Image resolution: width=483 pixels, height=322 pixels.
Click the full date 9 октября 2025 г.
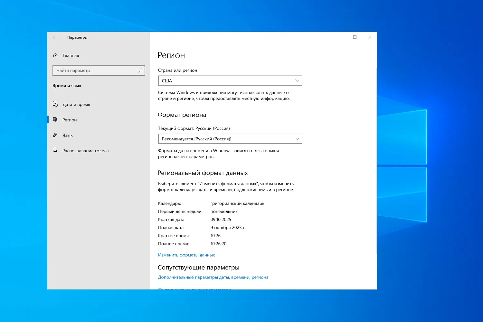coord(228,228)
